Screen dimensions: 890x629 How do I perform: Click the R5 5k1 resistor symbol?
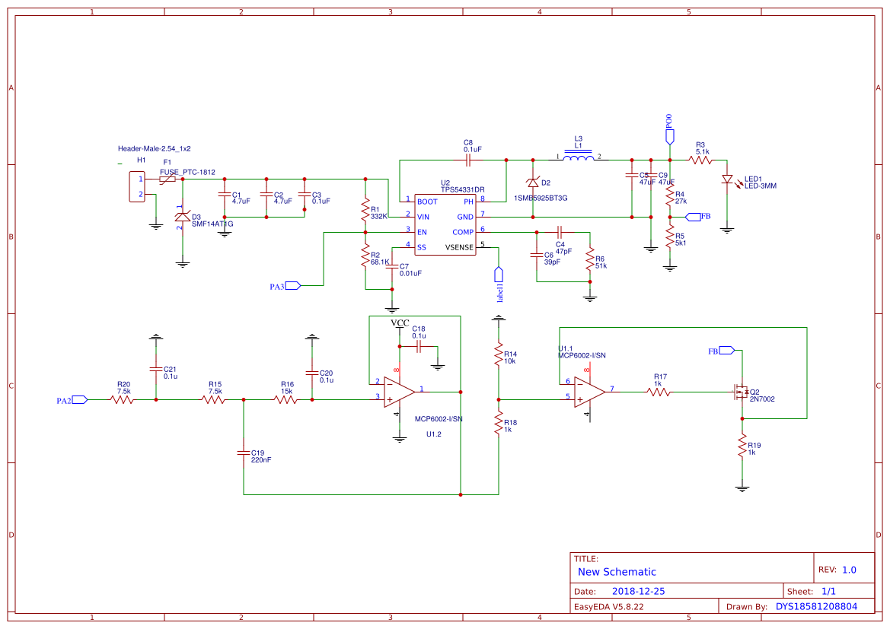pyautogui.click(x=670, y=237)
